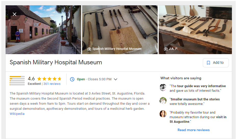Open the Aviles Street exterior photo

43,30
